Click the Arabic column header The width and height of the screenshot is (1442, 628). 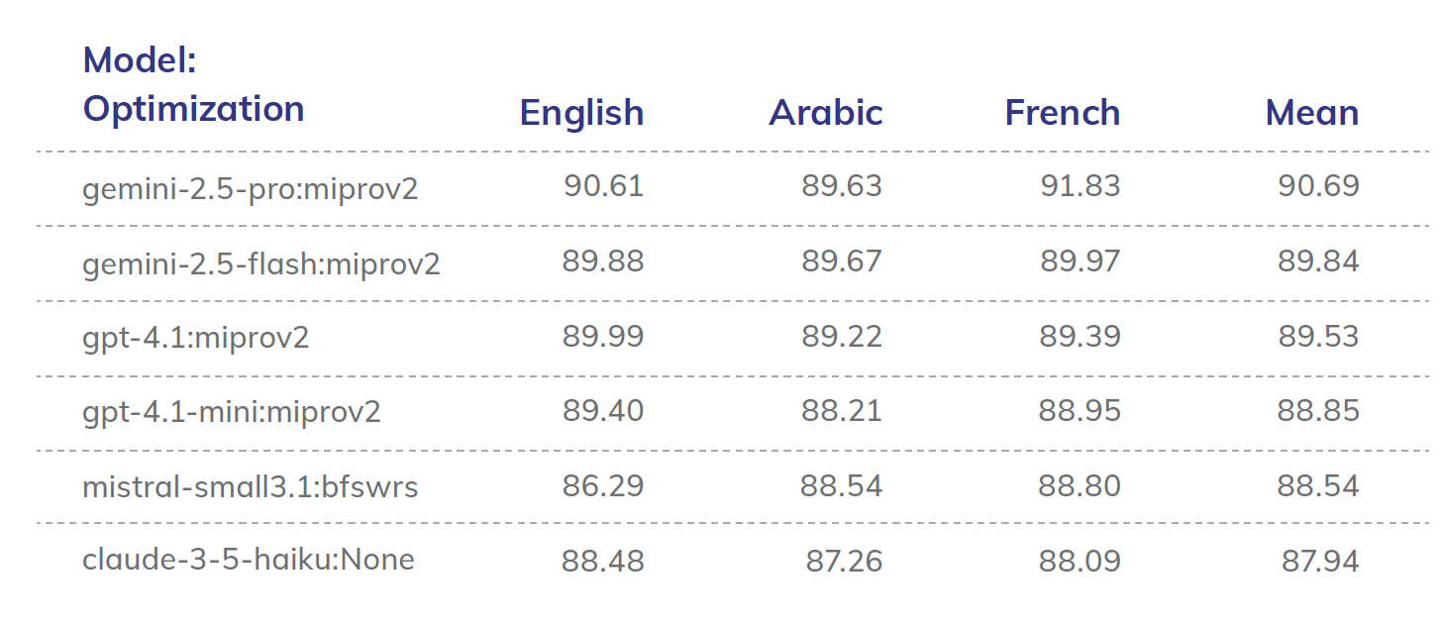(826, 113)
